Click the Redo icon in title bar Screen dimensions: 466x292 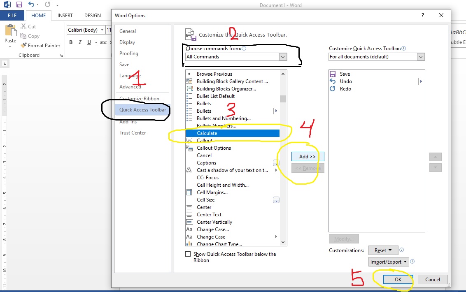(48, 5)
